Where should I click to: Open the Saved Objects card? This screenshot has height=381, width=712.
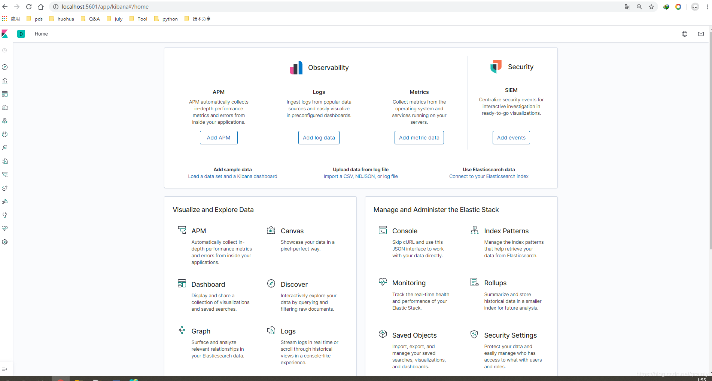click(x=416, y=350)
